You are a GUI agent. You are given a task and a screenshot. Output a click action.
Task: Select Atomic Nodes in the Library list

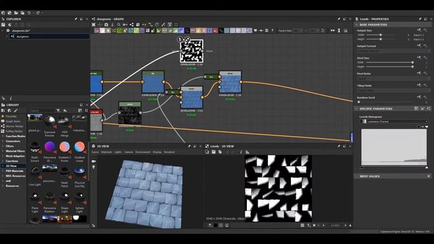click(14, 126)
